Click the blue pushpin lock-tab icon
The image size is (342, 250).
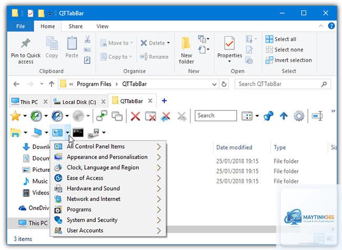click(268, 116)
